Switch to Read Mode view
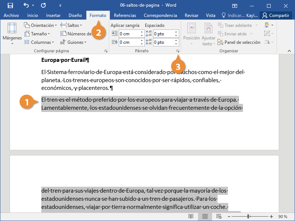 click(191, 217)
